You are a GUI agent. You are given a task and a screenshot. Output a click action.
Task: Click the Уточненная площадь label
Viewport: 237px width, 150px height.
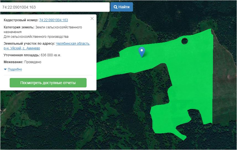[22, 55]
